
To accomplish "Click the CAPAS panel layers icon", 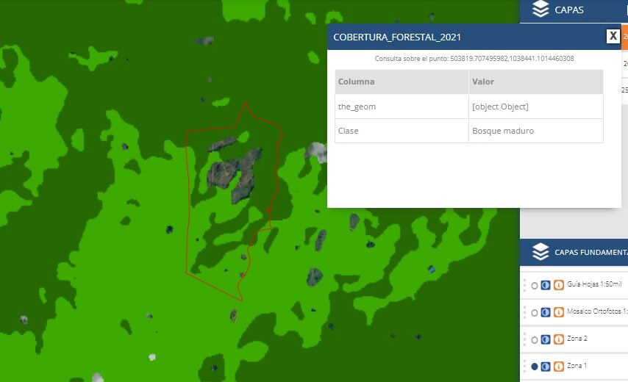I will [x=540, y=10].
